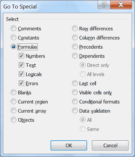Select Row differences option
Image resolution: width=135 pixels, height=157 pixels.
point(75,28)
